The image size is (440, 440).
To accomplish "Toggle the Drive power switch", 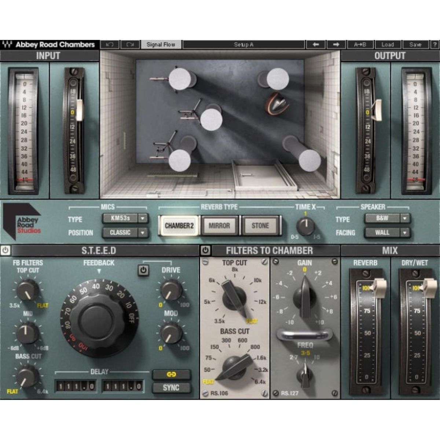I will 143,270.
